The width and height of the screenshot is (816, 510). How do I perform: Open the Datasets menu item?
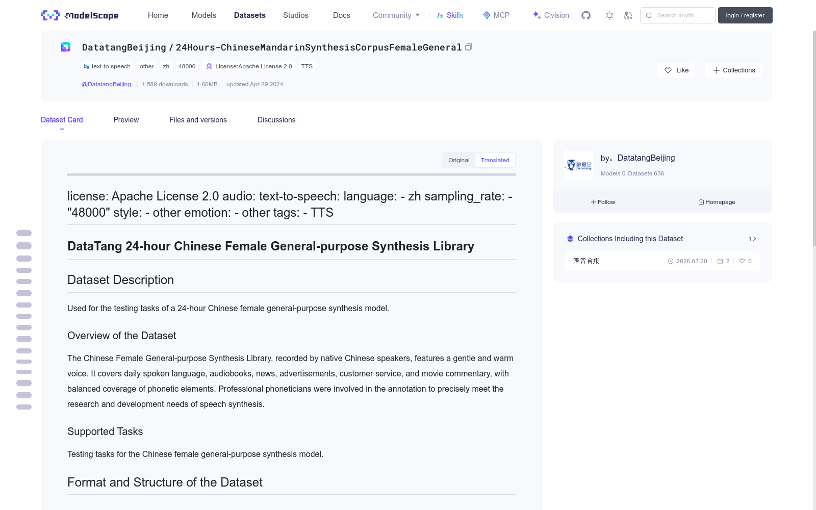[x=250, y=15]
